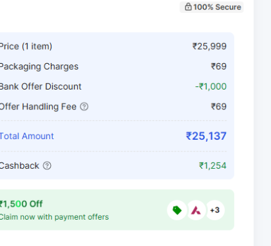271x246 pixels.
Task: Click the ₹25,999 item price
Action: (x=209, y=46)
